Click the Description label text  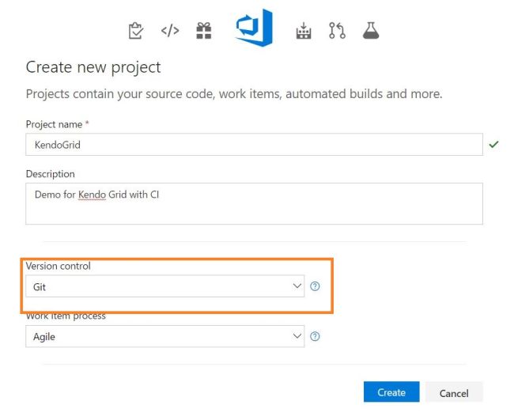pos(51,174)
